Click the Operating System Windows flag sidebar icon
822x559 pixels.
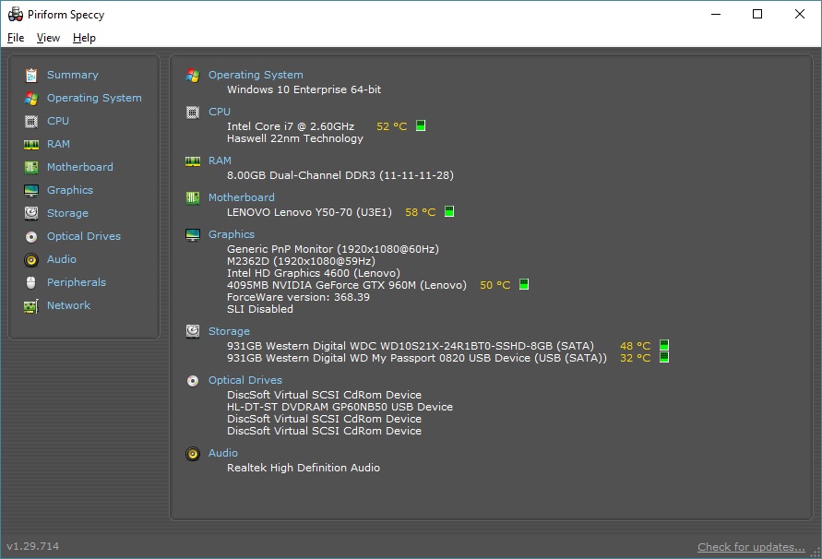31,99
